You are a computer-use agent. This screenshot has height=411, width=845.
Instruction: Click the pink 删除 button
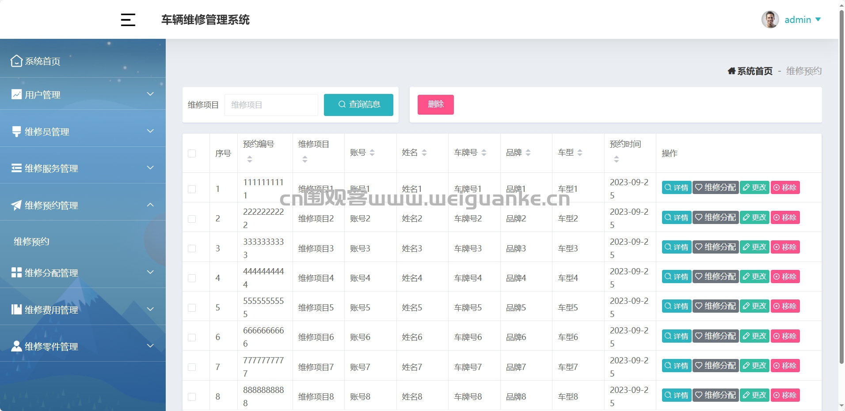436,105
